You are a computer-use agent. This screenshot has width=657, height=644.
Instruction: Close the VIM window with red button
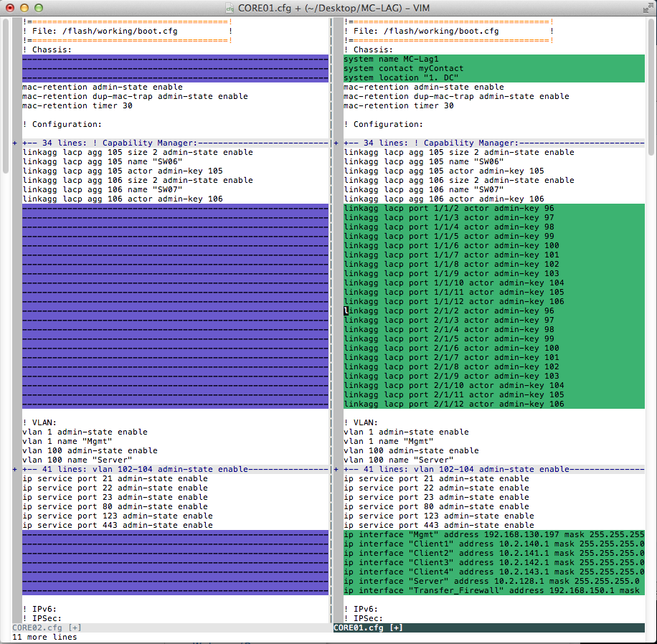[9, 7]
